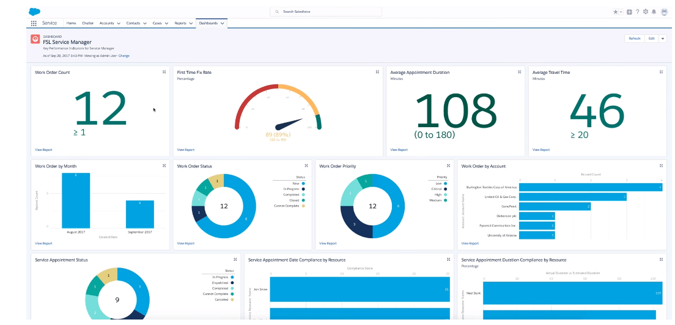Expand the Work Order Count widget
675x325 pixels.
click(164, 72)
